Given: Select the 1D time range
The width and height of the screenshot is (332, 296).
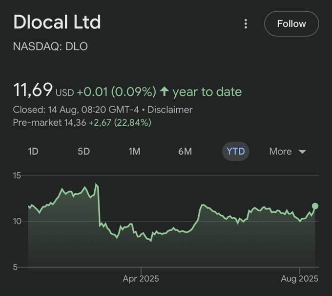Looking at the screenshot, I should [33, 151].
